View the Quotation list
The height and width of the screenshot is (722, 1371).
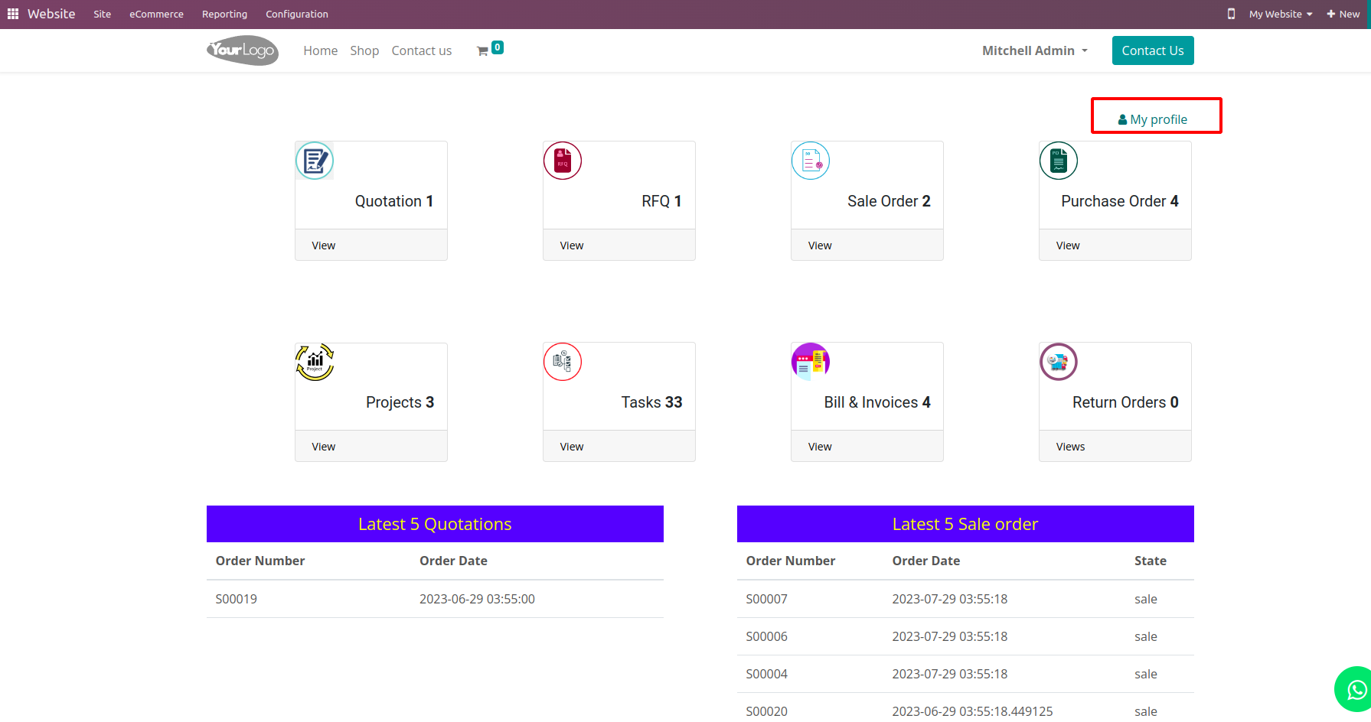pyautogui.click(x=324, y=246)
